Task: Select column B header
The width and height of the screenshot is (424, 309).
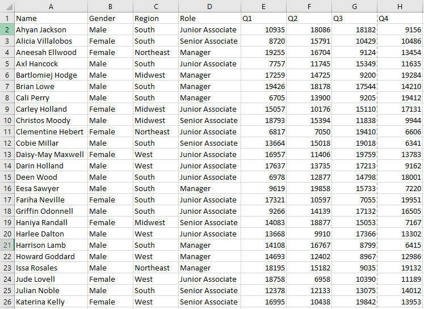Action: pyautogui.click(x=110, y=6)
